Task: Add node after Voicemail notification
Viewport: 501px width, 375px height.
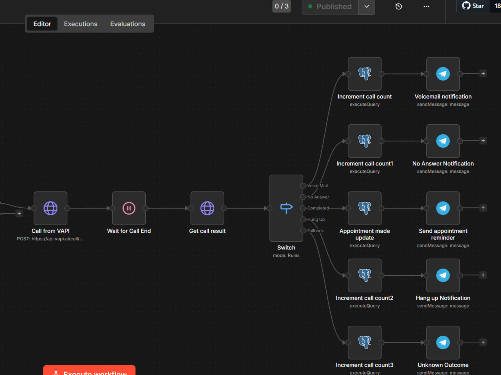Action: point(483,74)
